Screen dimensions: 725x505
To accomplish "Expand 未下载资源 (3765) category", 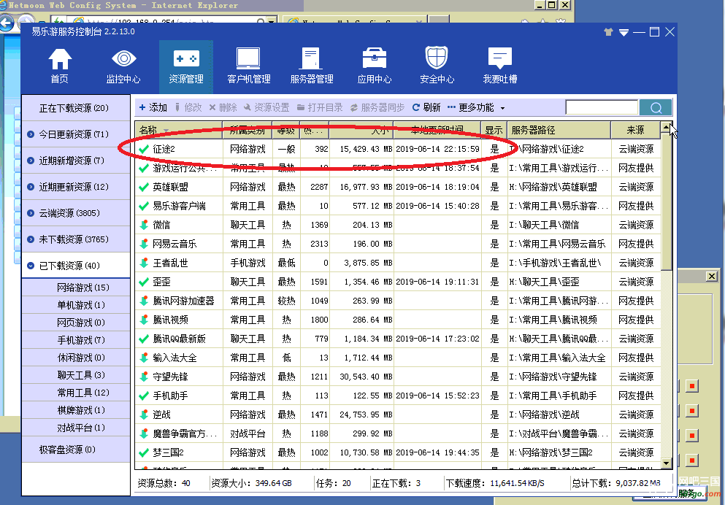I will (76, 239).
